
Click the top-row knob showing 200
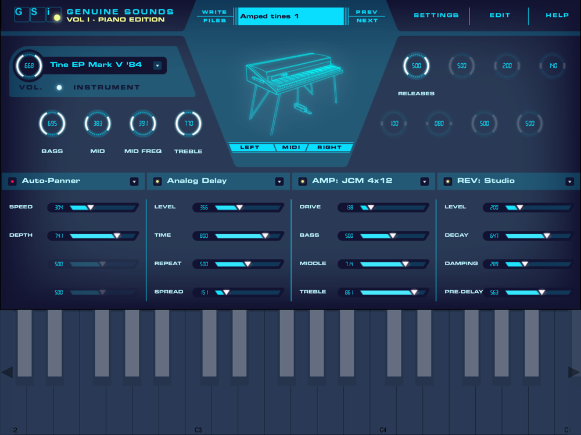(x=507, y=66)
